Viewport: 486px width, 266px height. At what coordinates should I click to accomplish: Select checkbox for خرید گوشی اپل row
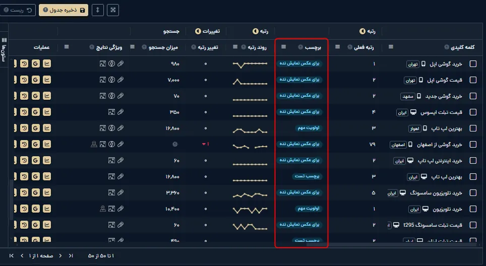tap(473, 64)
